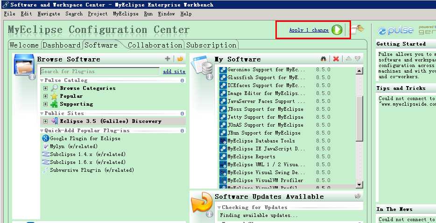Click the Mylyn plug-in icon

click(46, 146)
